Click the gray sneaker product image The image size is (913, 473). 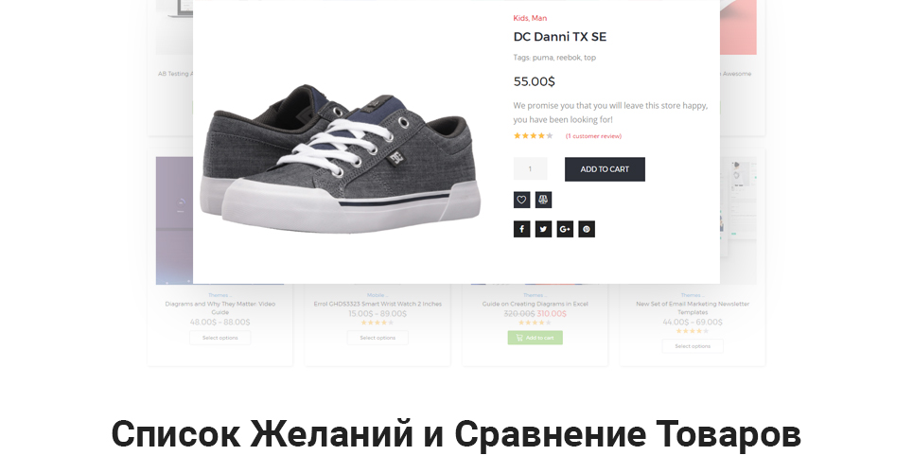tap(341, 158)
